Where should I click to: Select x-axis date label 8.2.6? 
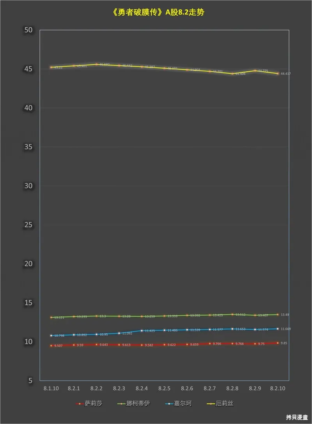[x=187, y=388]
